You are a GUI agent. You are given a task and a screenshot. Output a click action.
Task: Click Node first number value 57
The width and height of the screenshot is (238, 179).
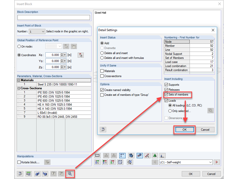pos(202,41)
